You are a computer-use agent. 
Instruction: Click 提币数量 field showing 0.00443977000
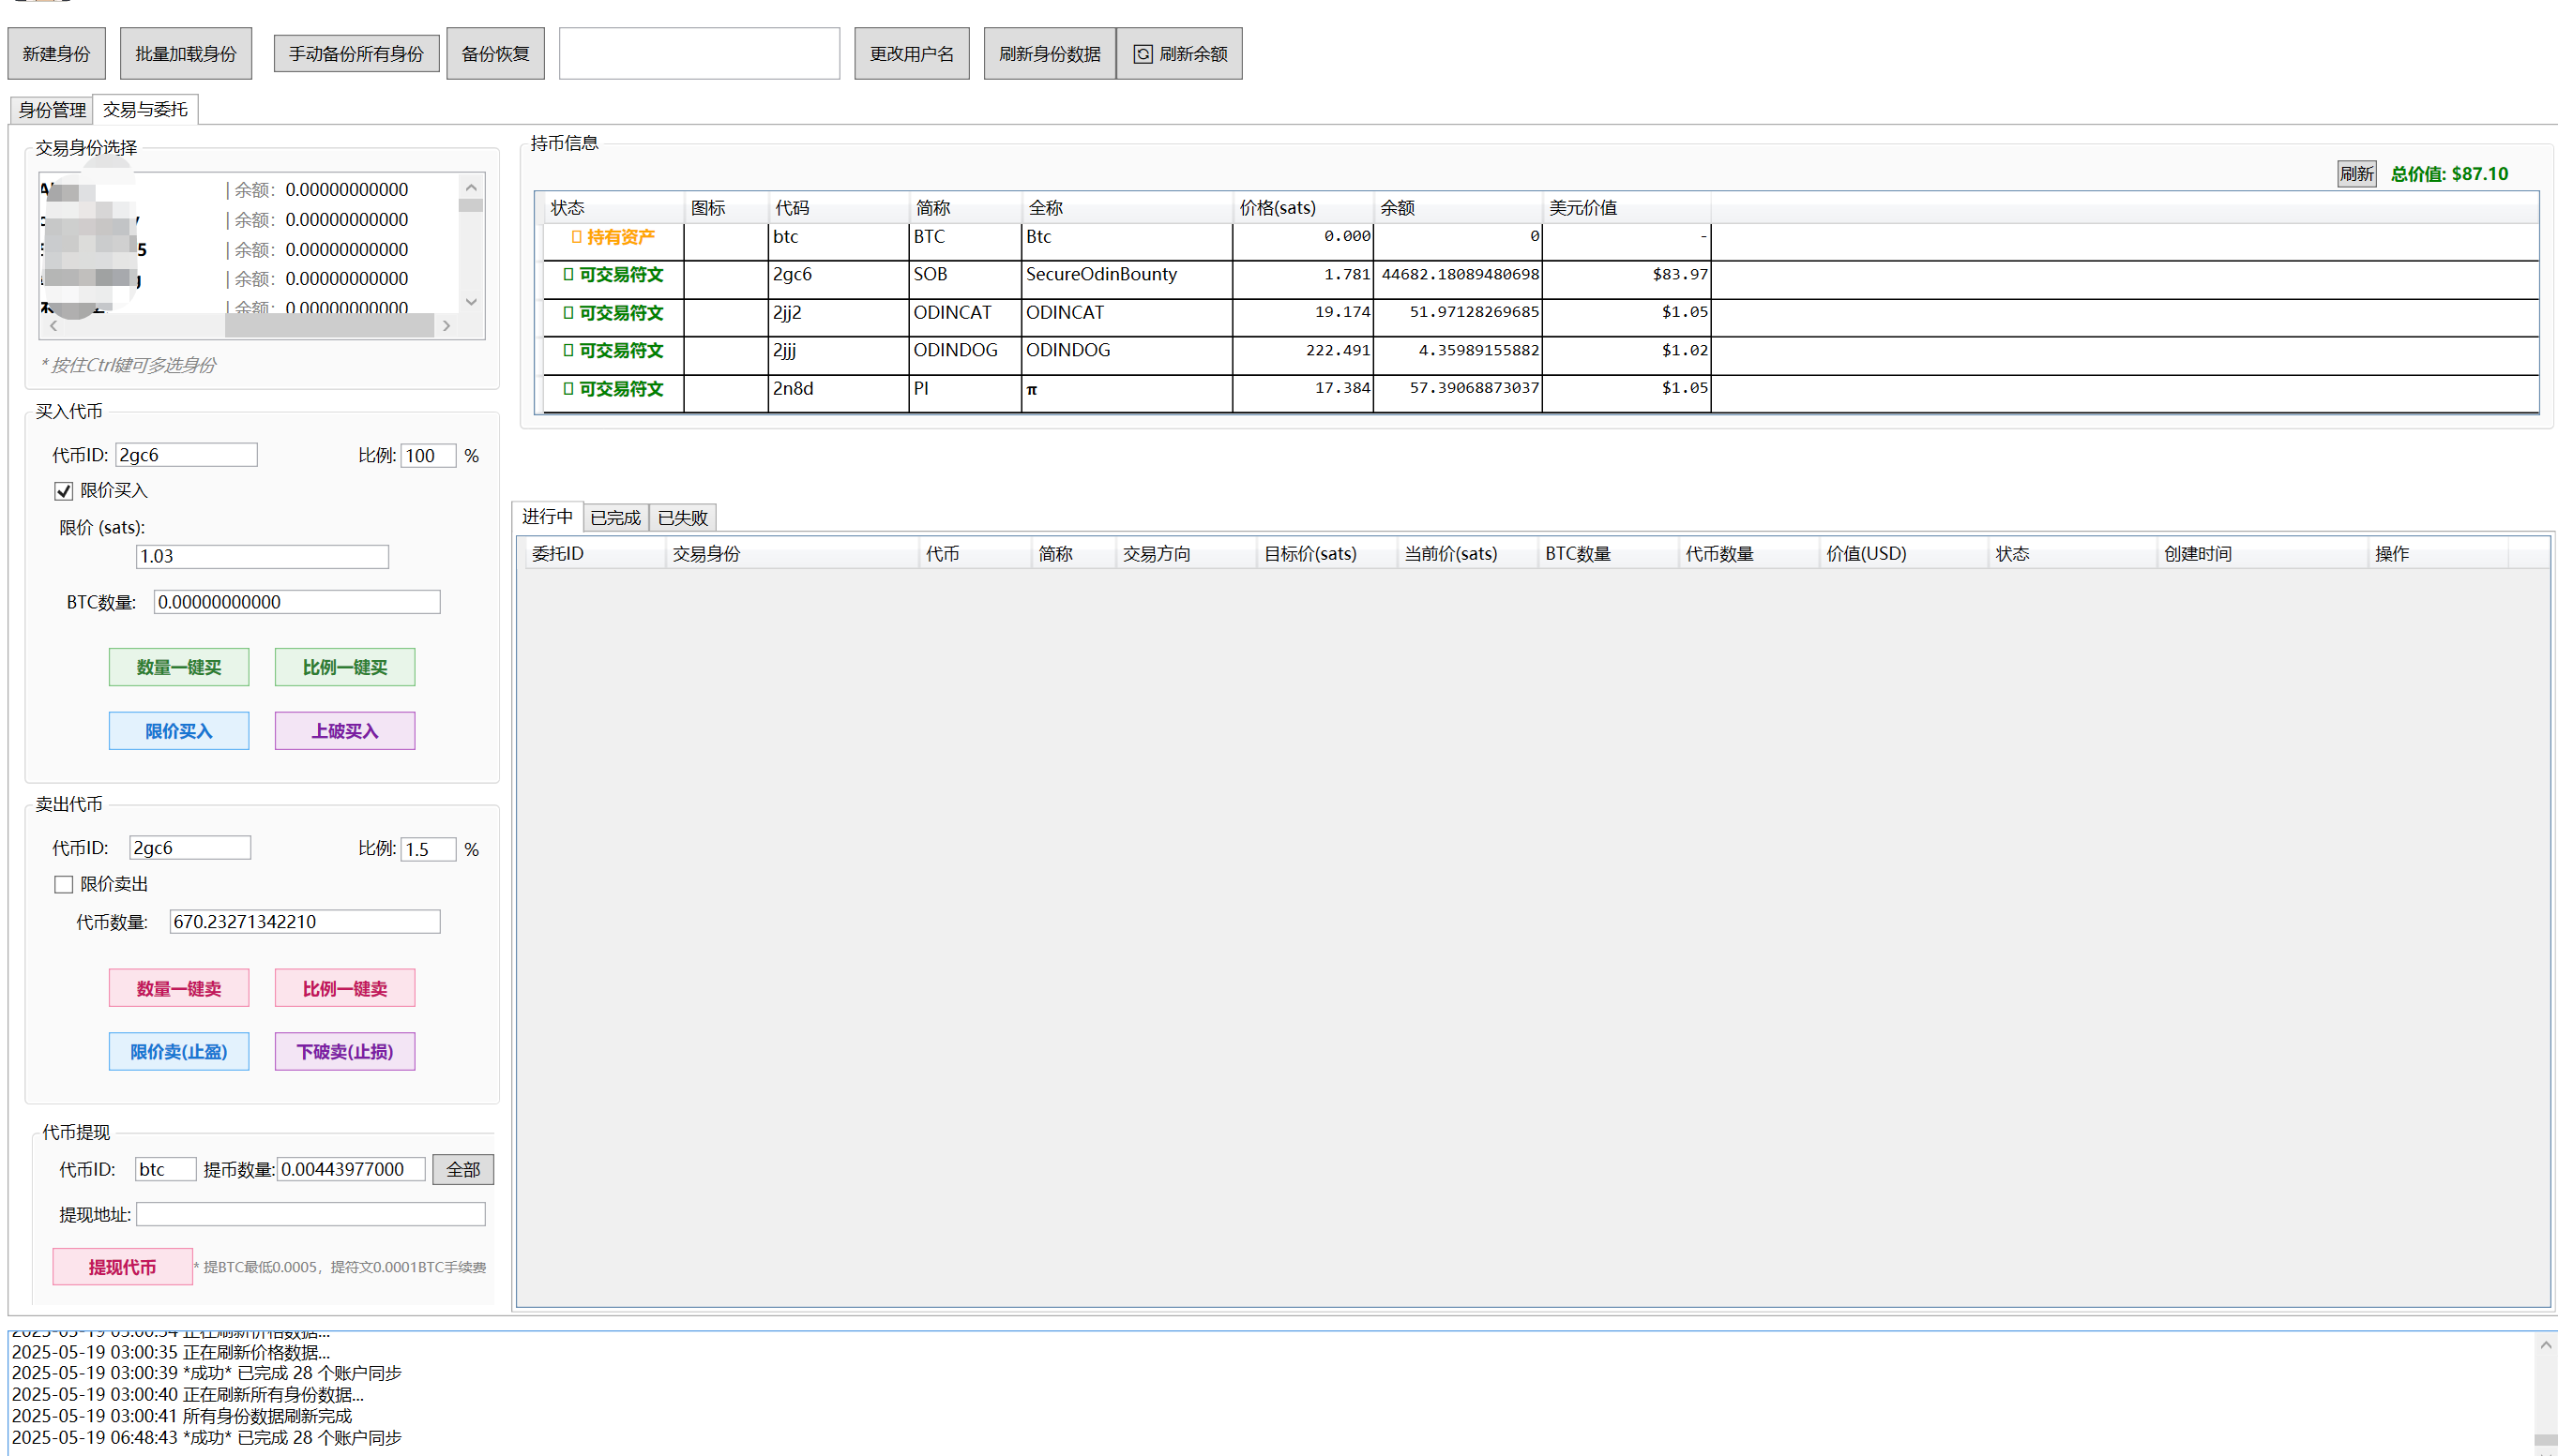351,1169
